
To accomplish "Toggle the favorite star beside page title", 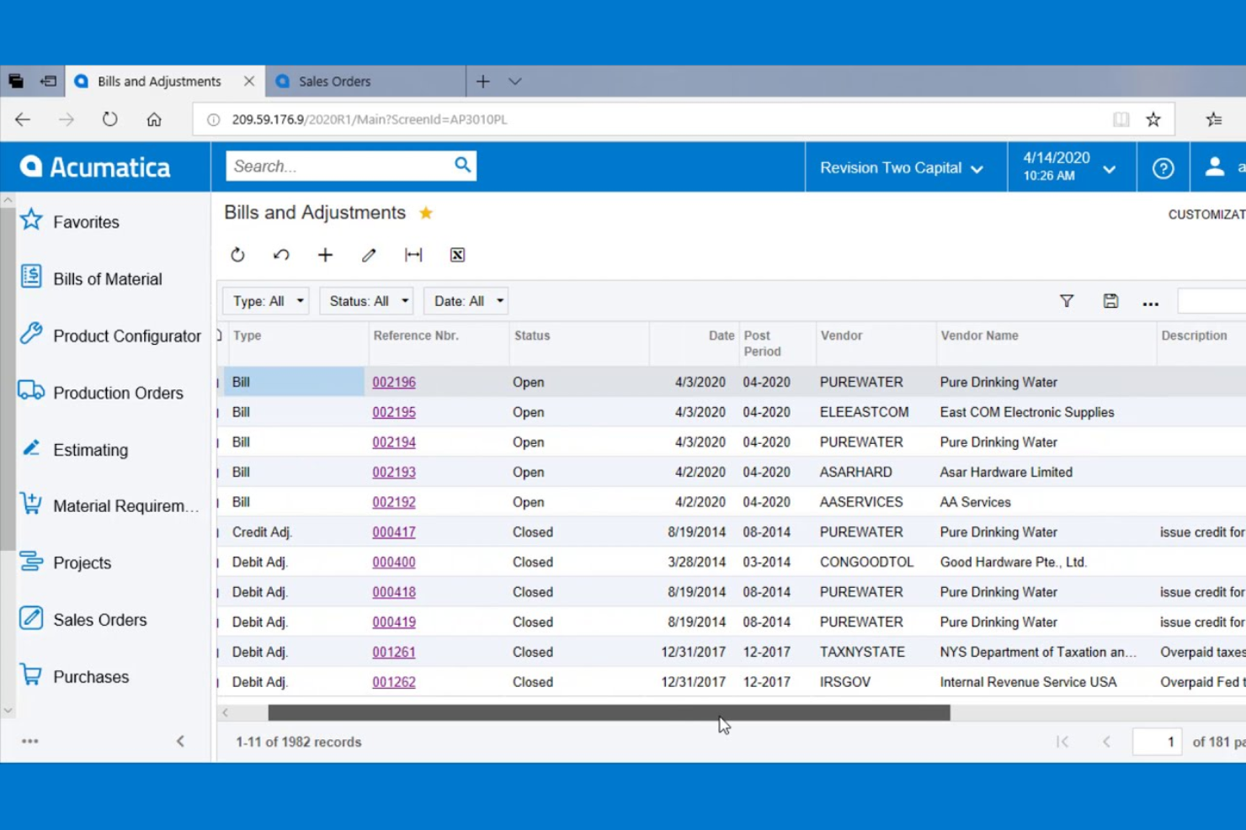I will pyautogui.click(x=426, y=213).
